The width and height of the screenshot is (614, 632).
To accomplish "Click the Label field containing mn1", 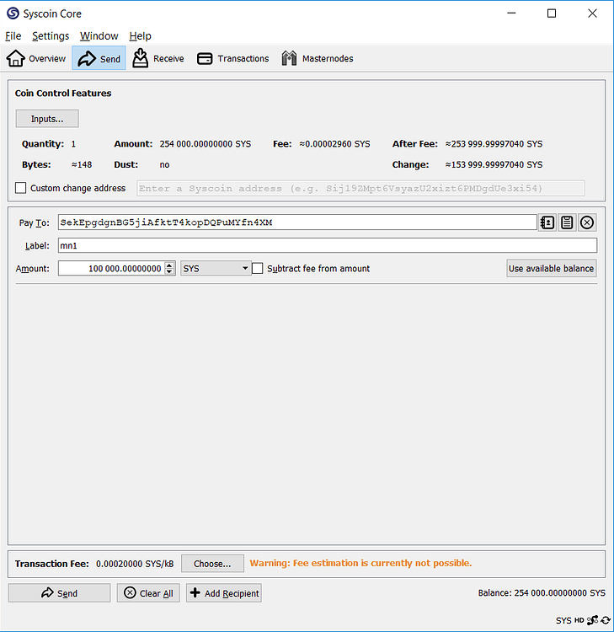I will (x=327, y=245).
